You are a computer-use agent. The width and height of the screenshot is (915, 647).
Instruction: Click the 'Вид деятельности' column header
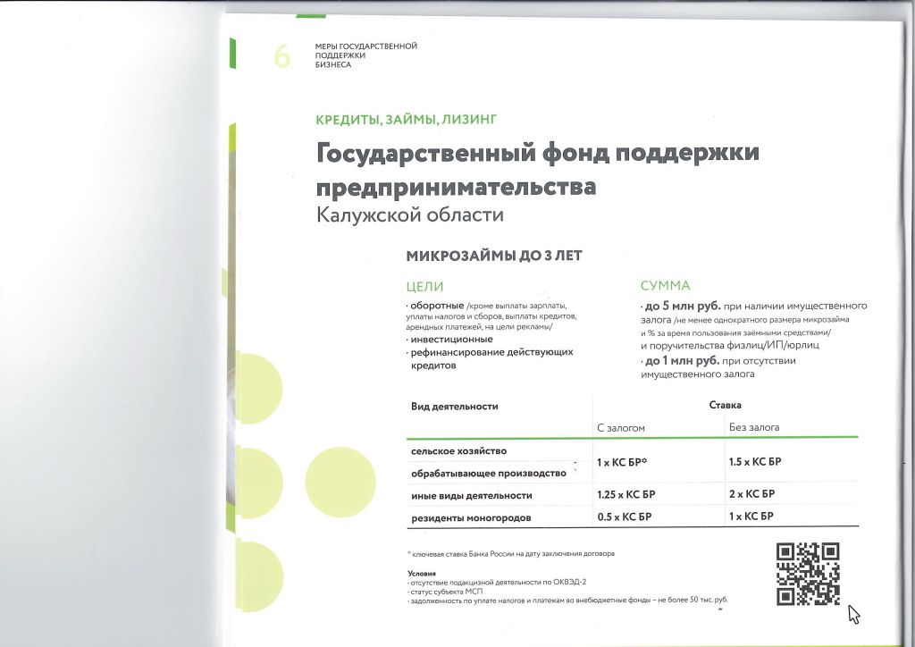(x=454, y=406)
